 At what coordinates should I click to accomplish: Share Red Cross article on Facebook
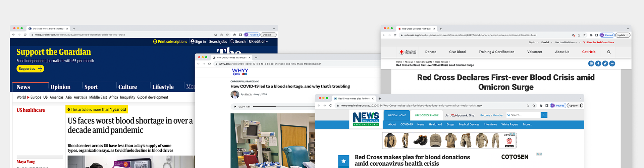[x=598, y=63]
